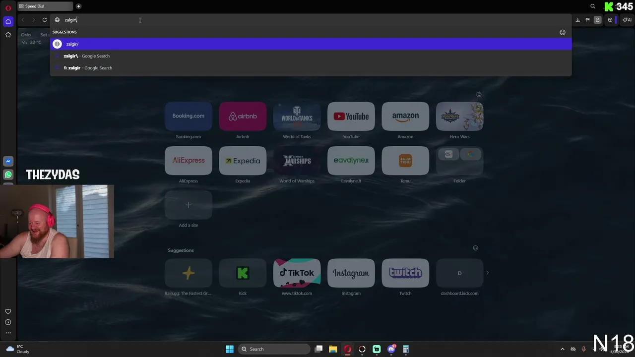Select 'zalgir\ - Google Search' suggestion
This screenshot has width=635, height=357.
(x=311, y=56)
